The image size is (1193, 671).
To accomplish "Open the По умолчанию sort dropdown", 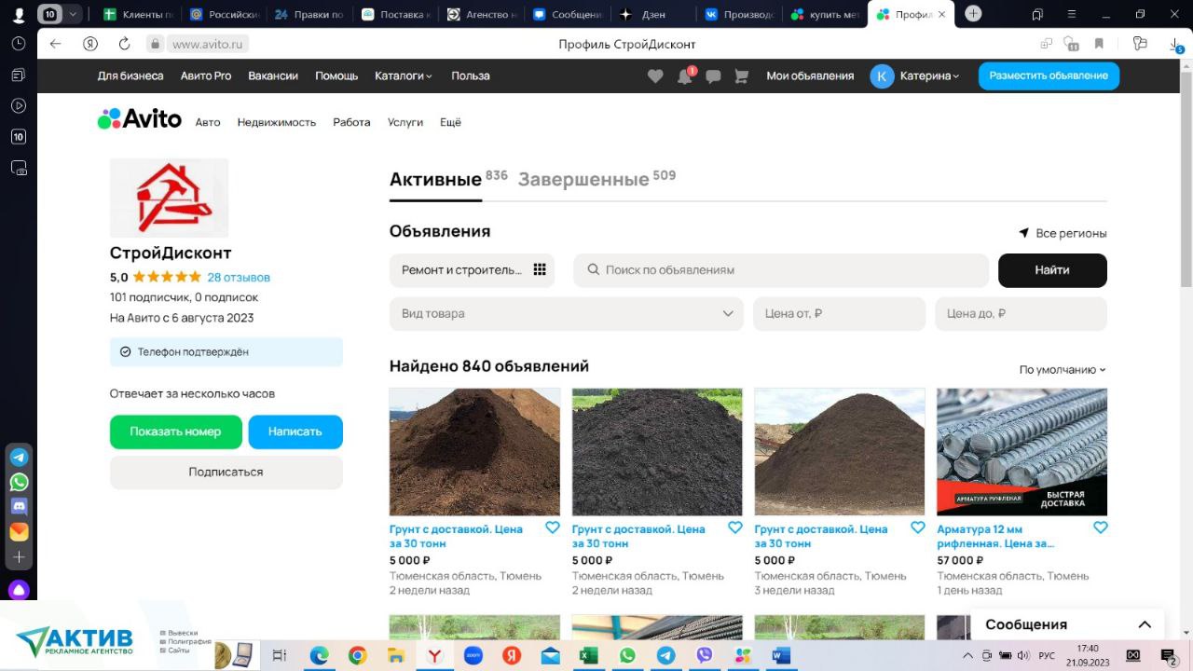I will [1063, 370].
